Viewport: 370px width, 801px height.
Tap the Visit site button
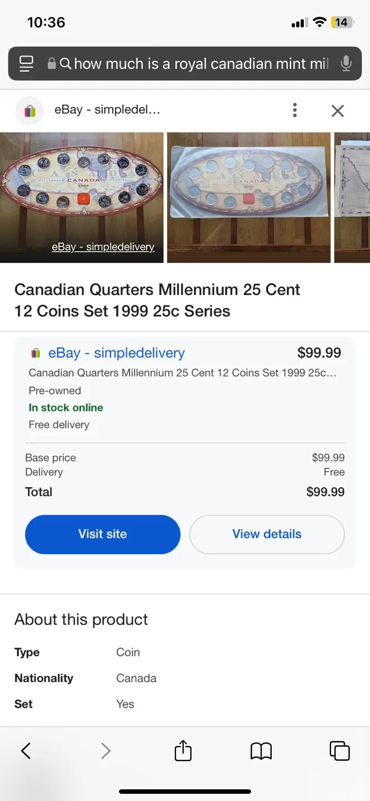[102, 534]
